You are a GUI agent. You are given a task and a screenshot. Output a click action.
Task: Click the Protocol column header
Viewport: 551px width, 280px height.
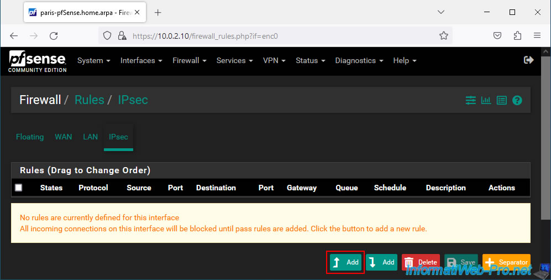93,188
